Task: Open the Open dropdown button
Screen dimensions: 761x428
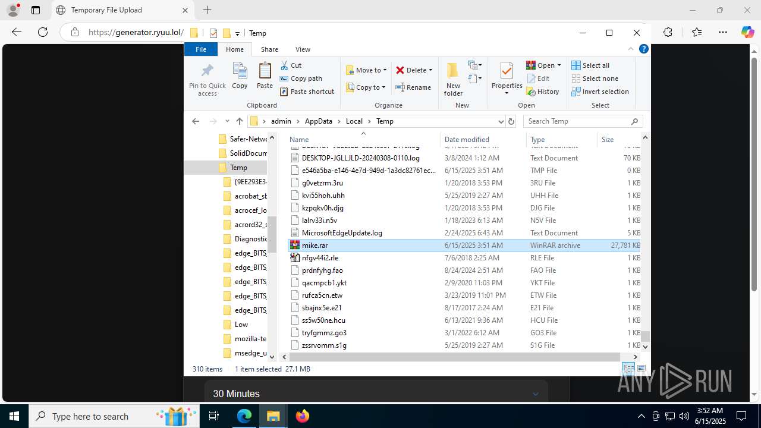Action: click(543, 65)
